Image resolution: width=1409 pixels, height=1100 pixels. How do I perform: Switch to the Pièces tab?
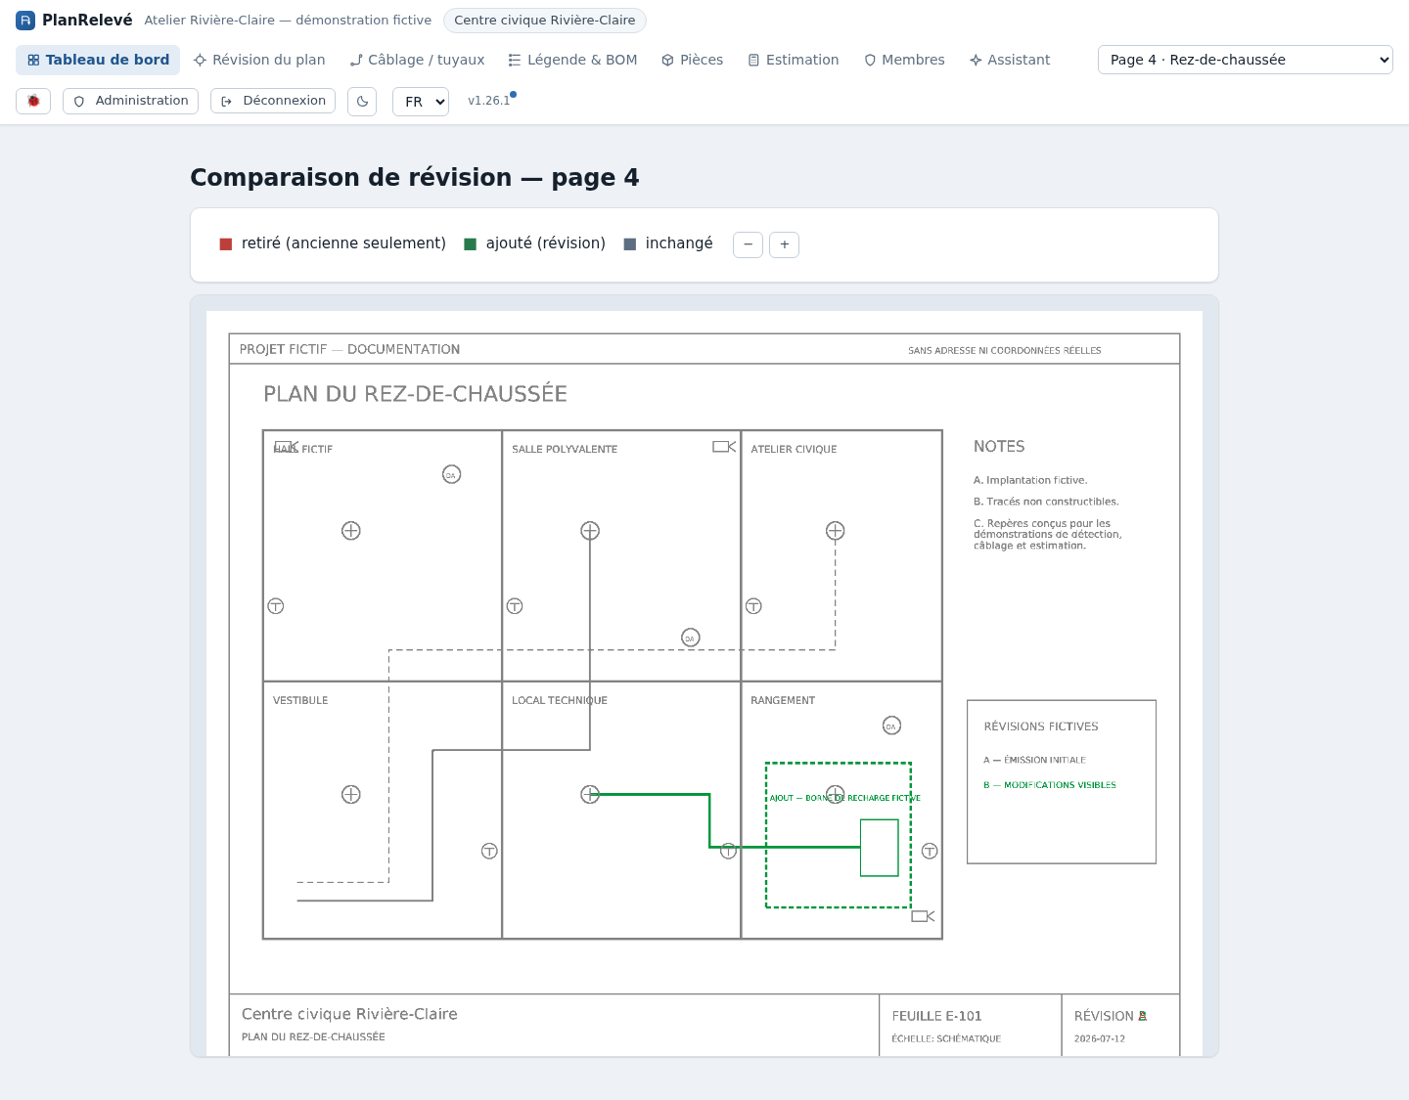[692, 60]
